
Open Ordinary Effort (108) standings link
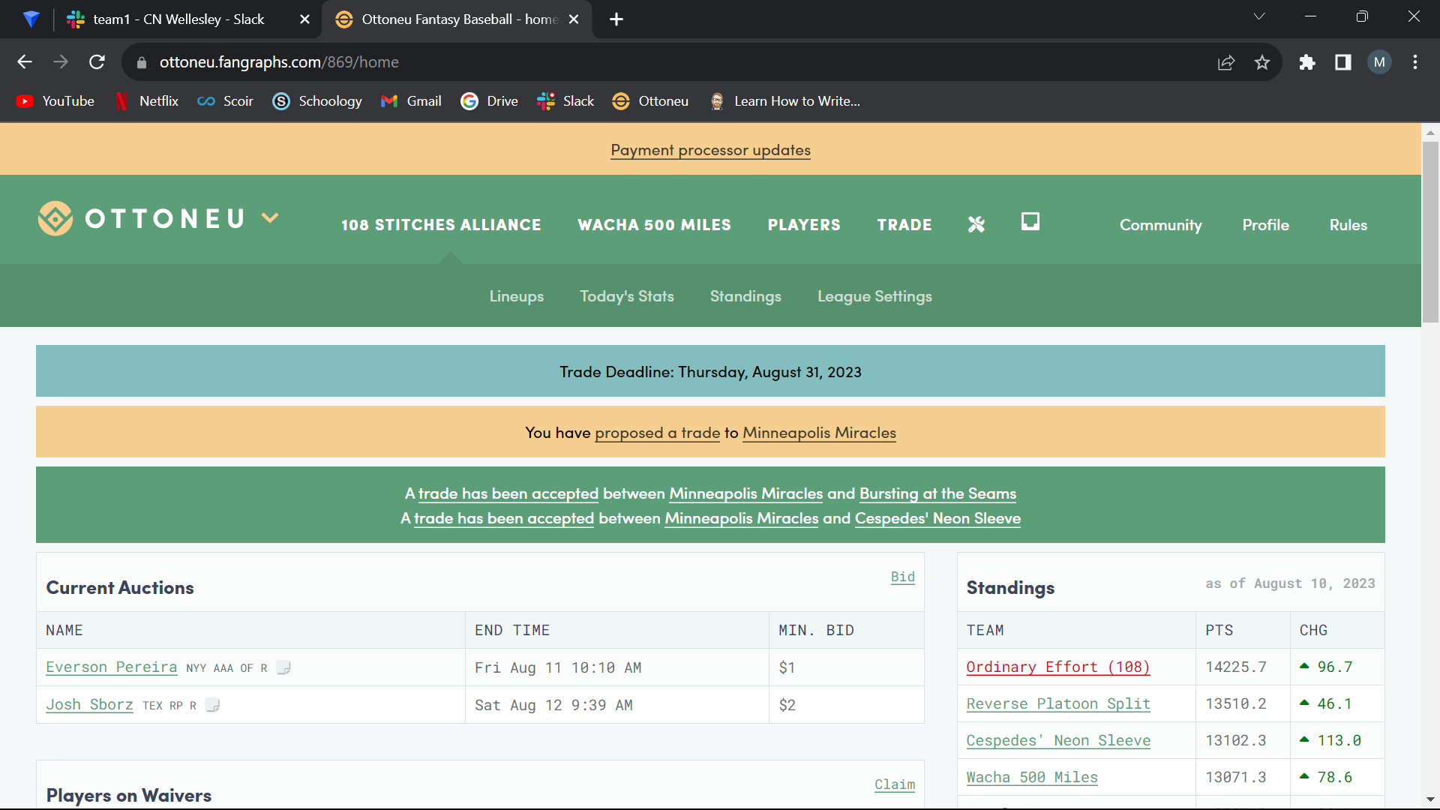coord(1057,667)
